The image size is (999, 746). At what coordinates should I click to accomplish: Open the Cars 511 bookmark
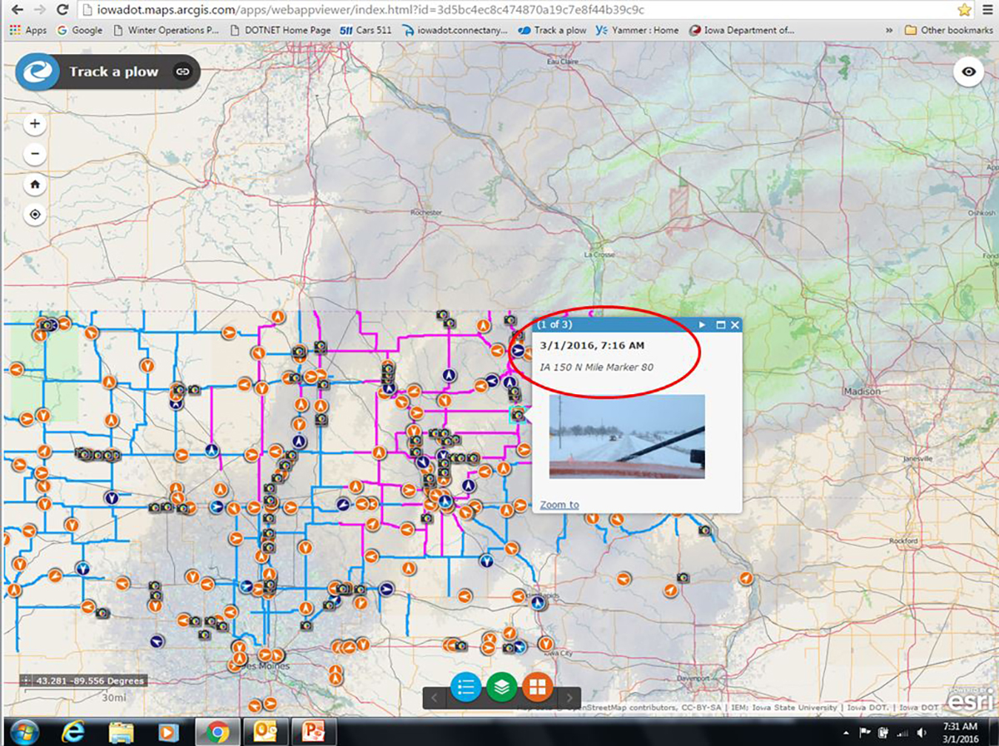point(365,30)
